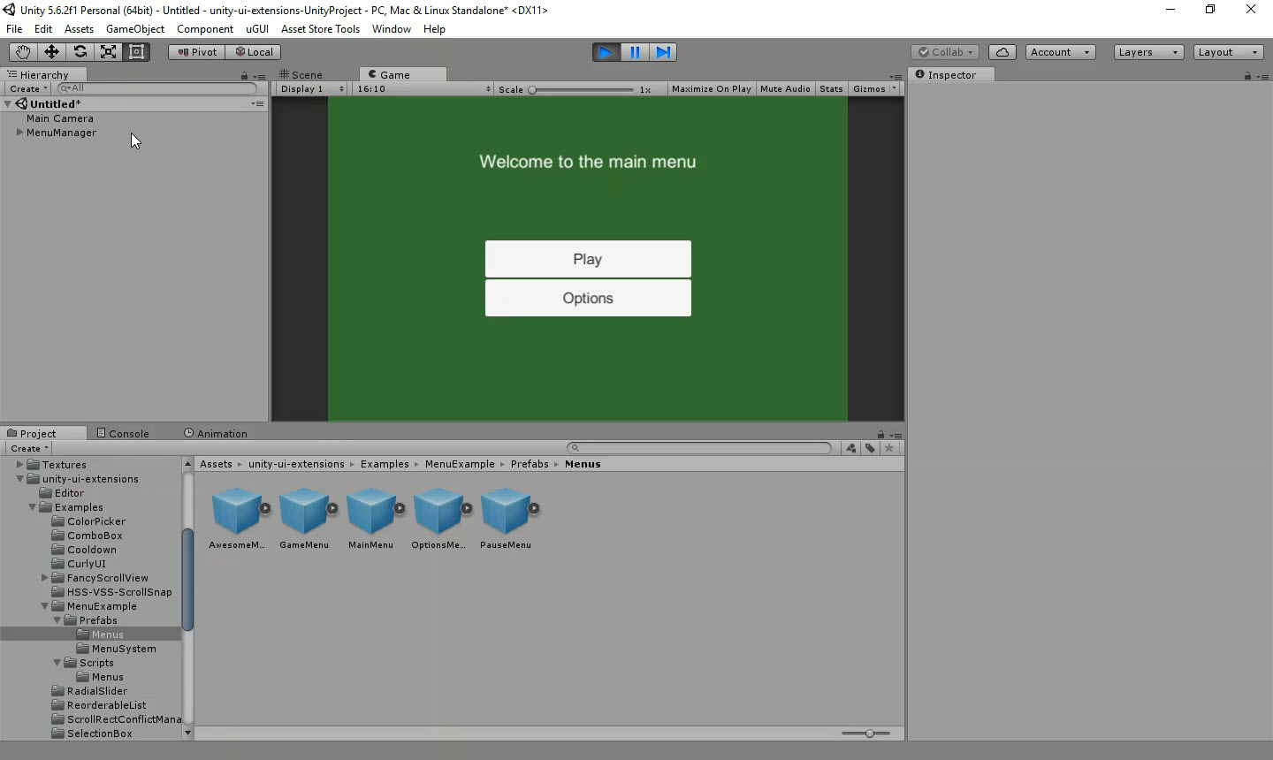This screenshot has height=760, width=1273.
Task: Click the Options button in the game menu
Action: [588, 298]
